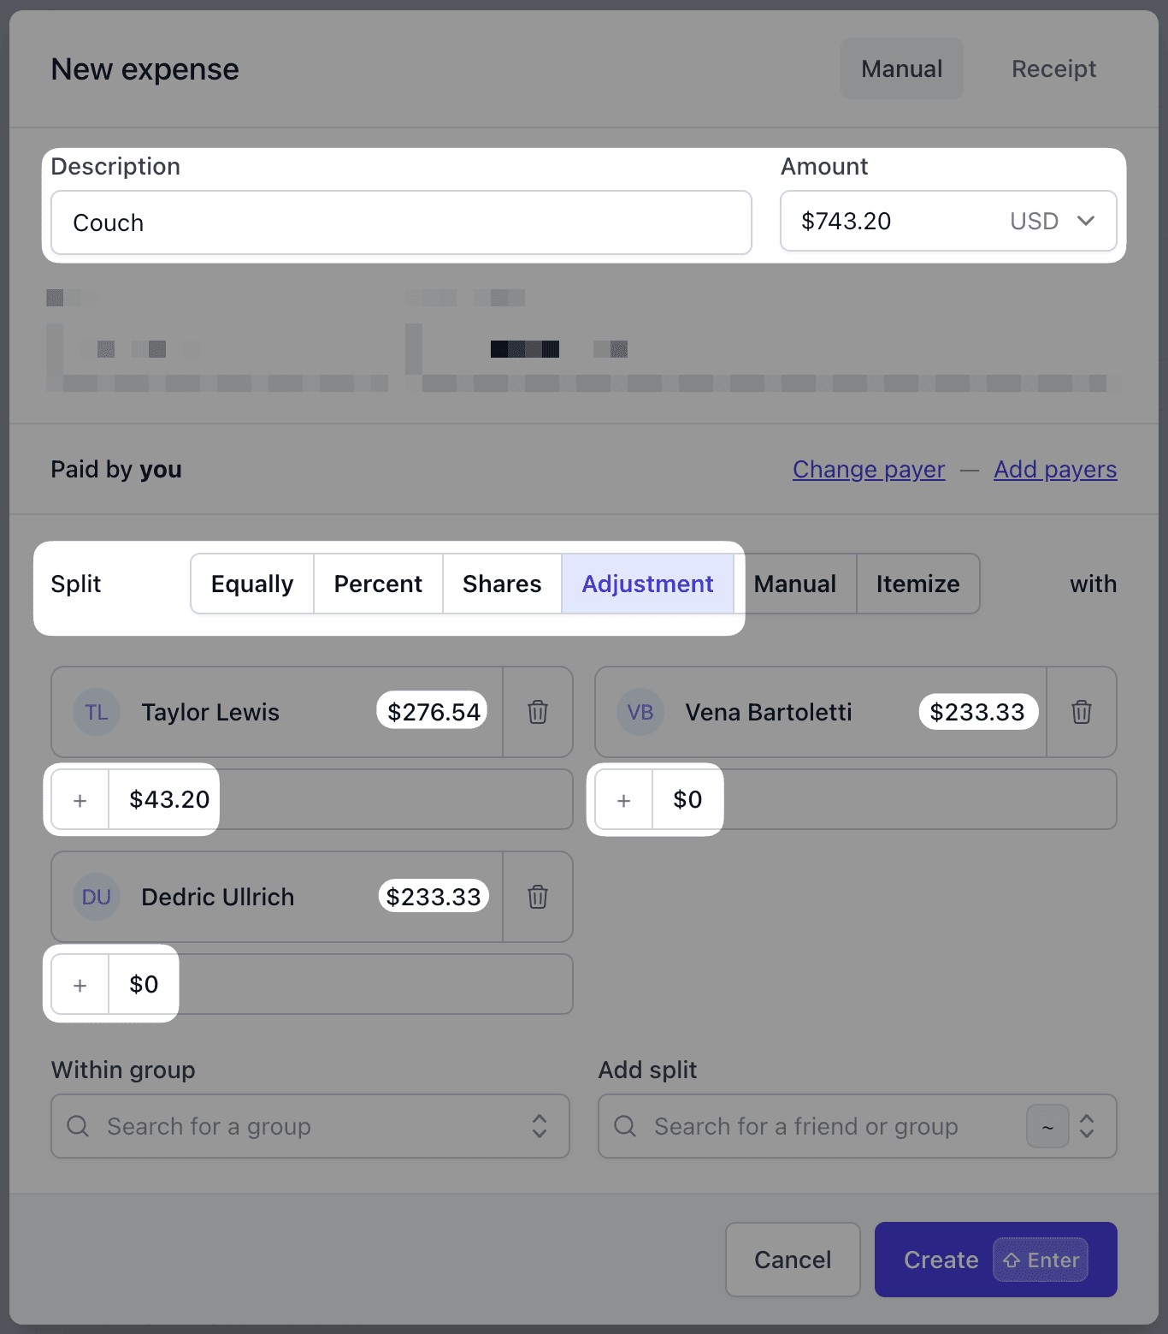This screenshot has width=1168, height=1334.
Task: Toggle plus sign on Dedric Ullrich adjustment
Action: point(80,985)
